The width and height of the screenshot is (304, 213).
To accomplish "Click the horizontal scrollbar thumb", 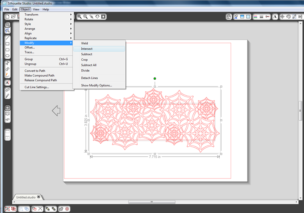I will pos(152,202).
